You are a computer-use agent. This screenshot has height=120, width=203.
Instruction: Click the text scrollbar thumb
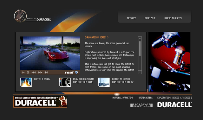point(140,48)
